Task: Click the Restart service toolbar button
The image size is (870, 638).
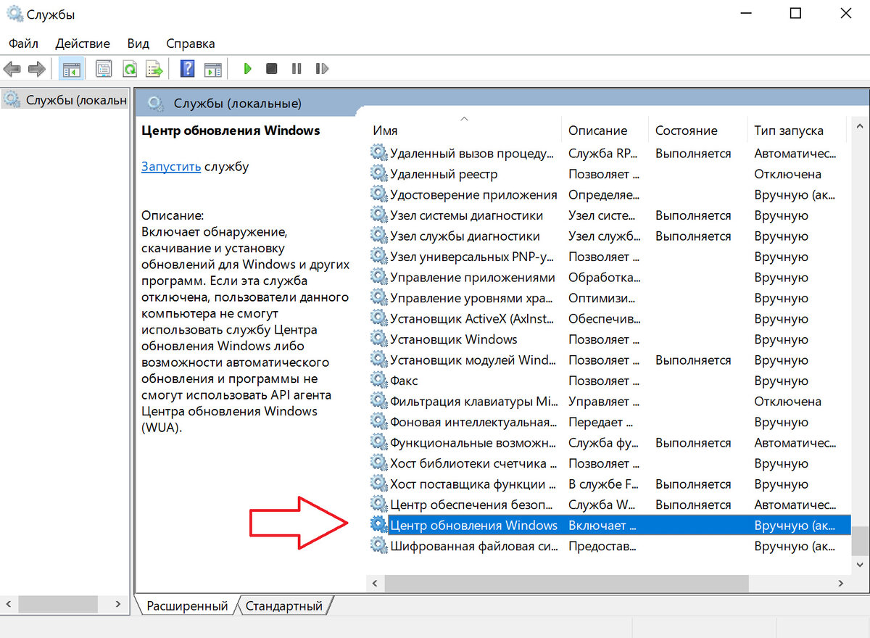Action: [x=322, y=69]
